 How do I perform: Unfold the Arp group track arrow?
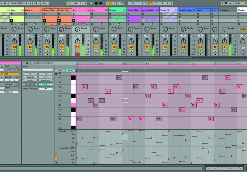tap(88, 10)
